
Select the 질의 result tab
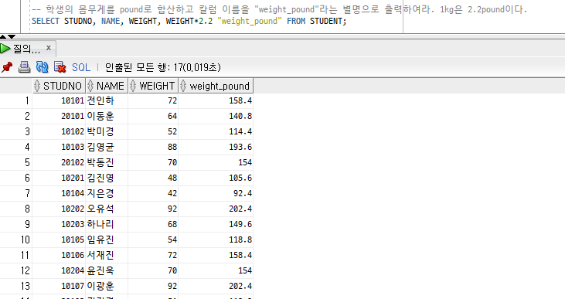[26, 49]
